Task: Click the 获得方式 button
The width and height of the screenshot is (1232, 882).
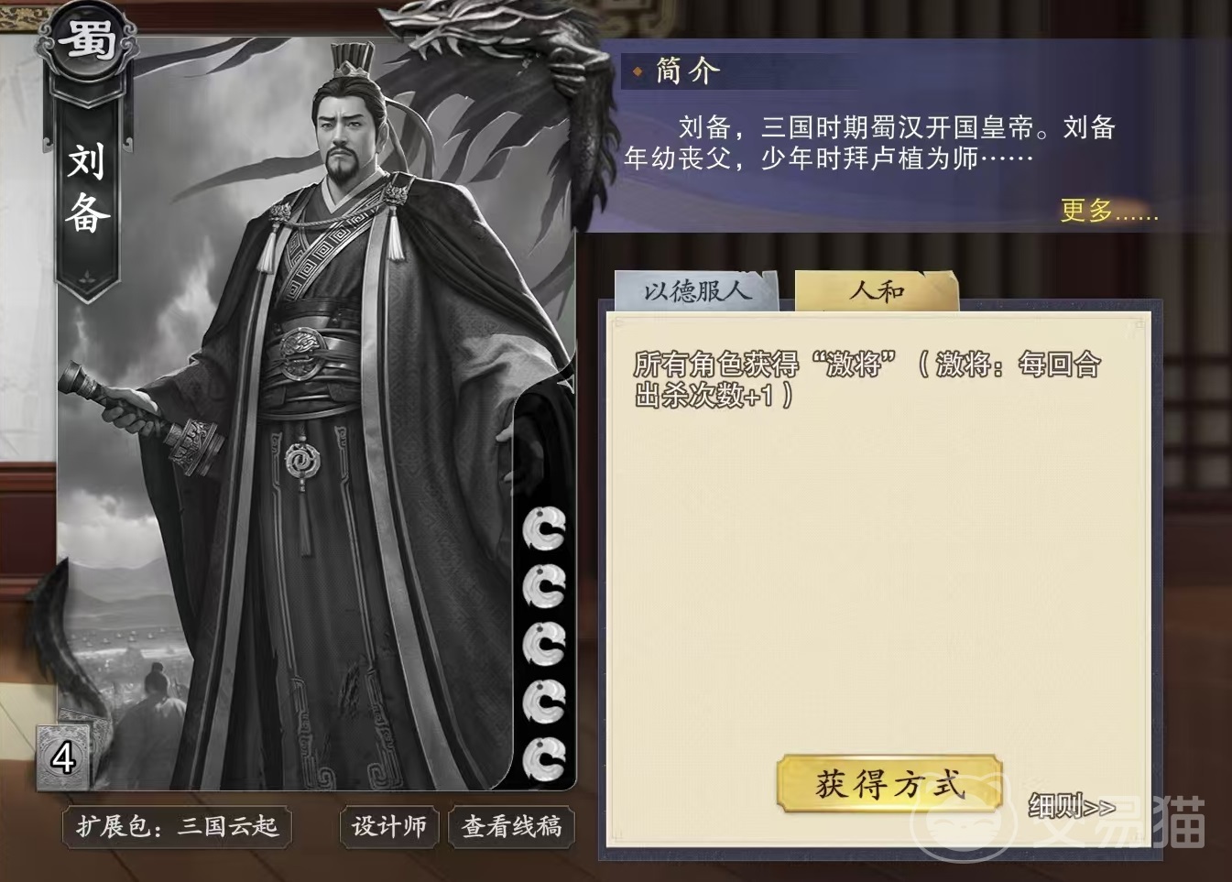Action: tap(889, 784)
